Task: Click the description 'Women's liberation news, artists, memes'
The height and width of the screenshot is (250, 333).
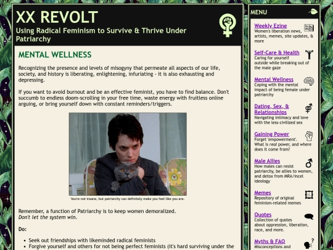Action: tap(284, 36)
